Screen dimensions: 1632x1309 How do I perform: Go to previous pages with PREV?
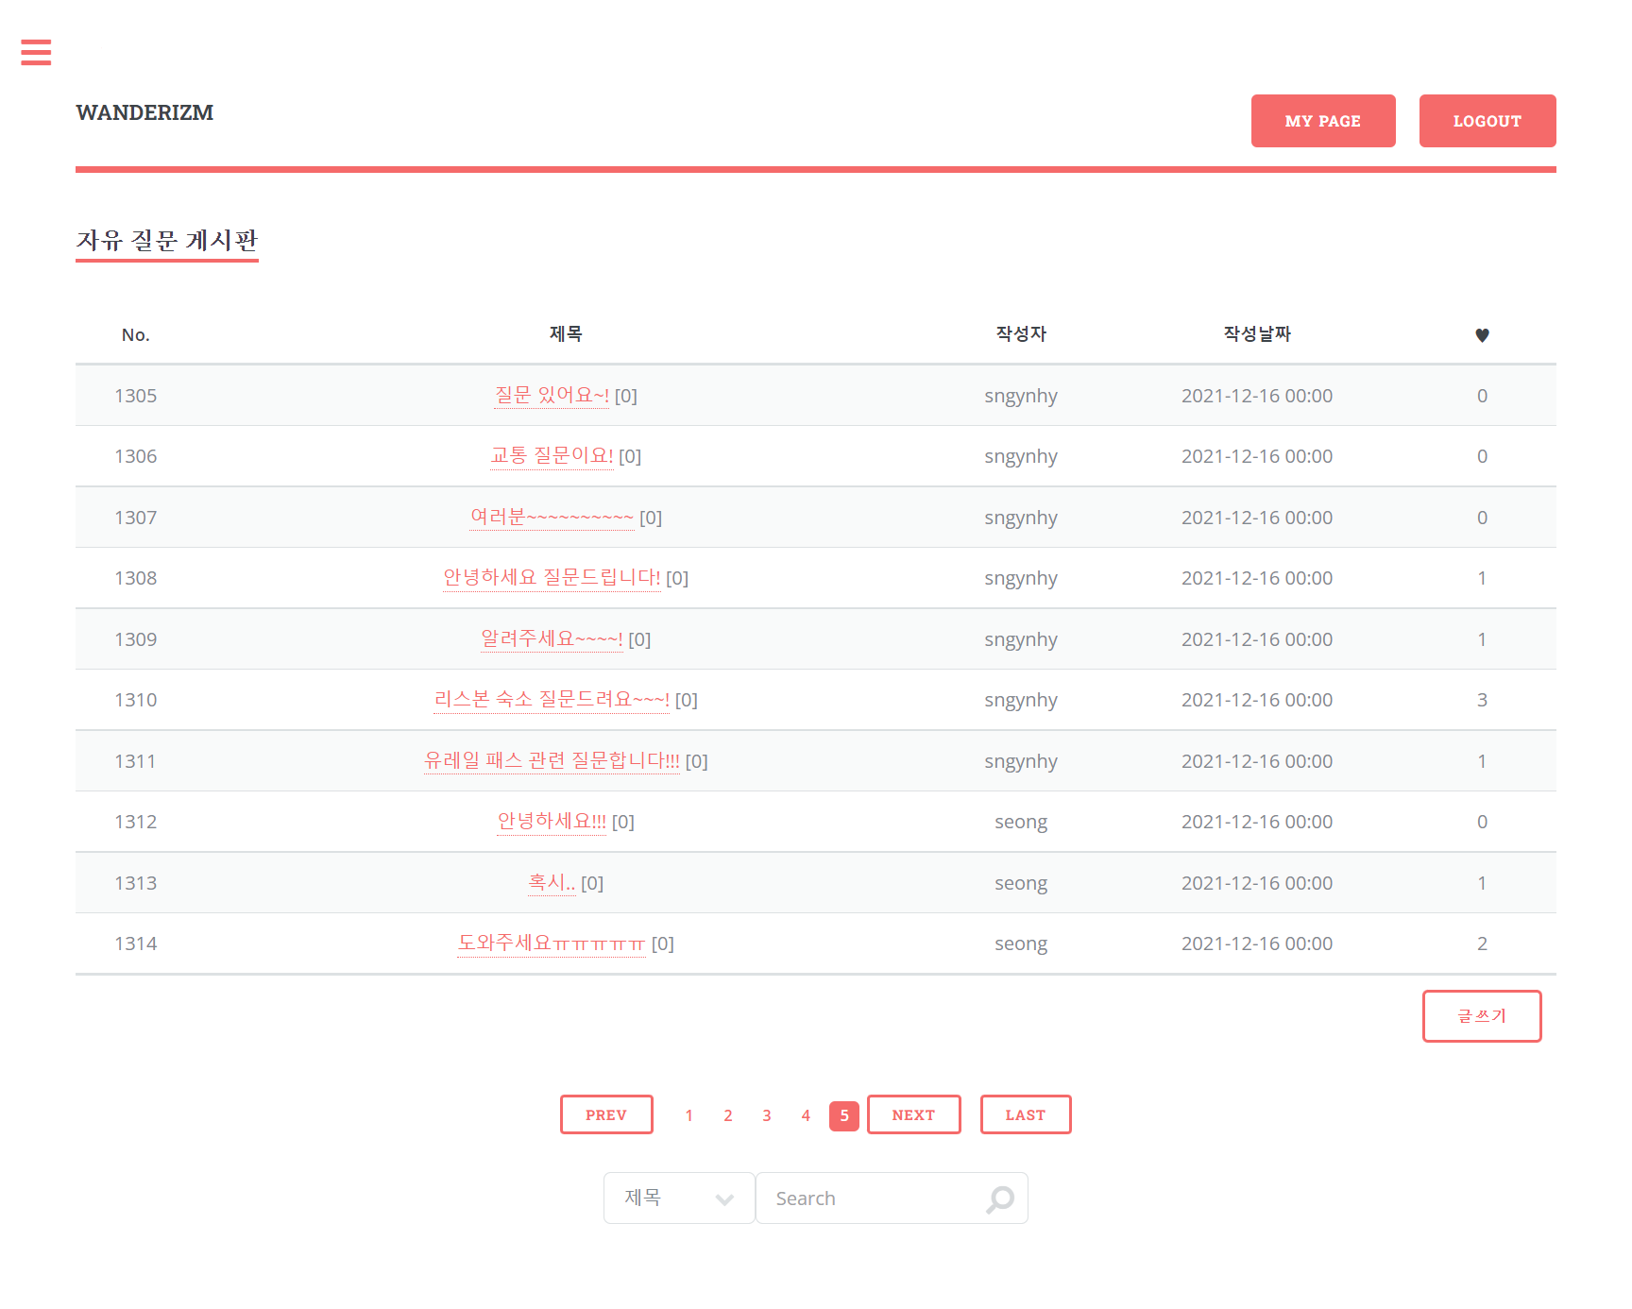(606, 1114)
